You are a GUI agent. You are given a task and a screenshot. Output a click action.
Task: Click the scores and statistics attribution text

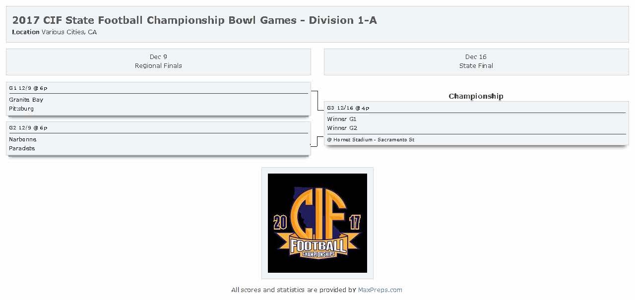[x=294, y=290]
